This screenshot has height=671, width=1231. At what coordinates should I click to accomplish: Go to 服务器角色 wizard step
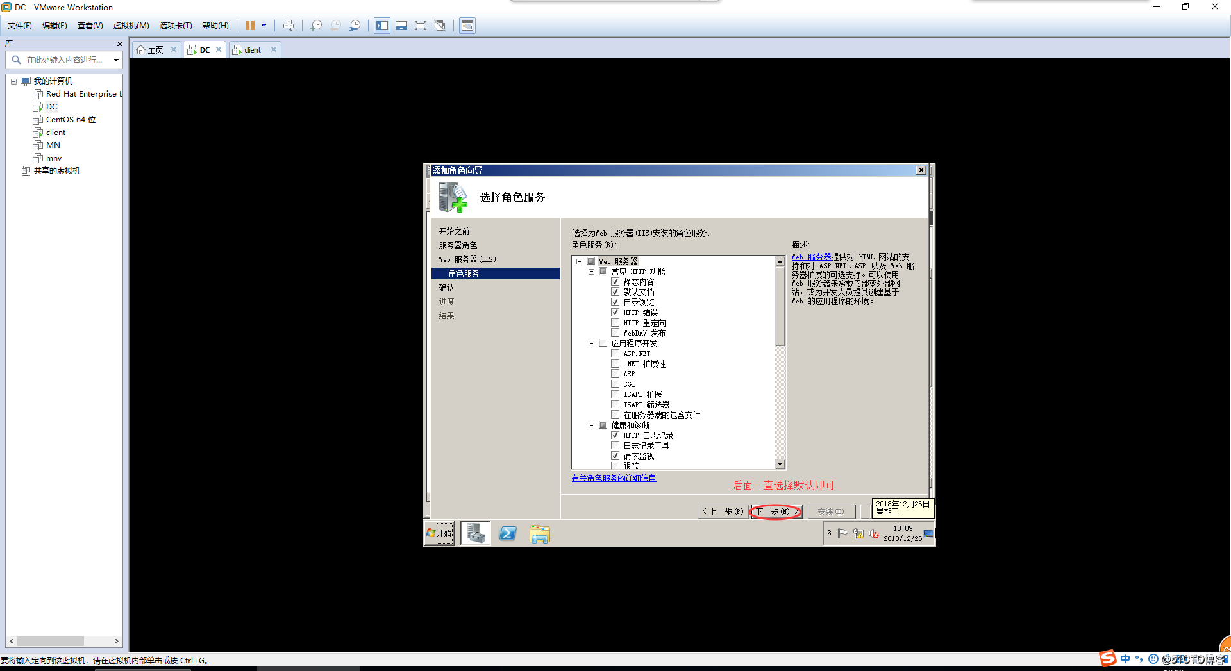tap(458, 245)
